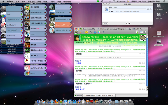Click the encryption padlock icon in chat toolbar

pyautogui.click(x=81, y=32)
